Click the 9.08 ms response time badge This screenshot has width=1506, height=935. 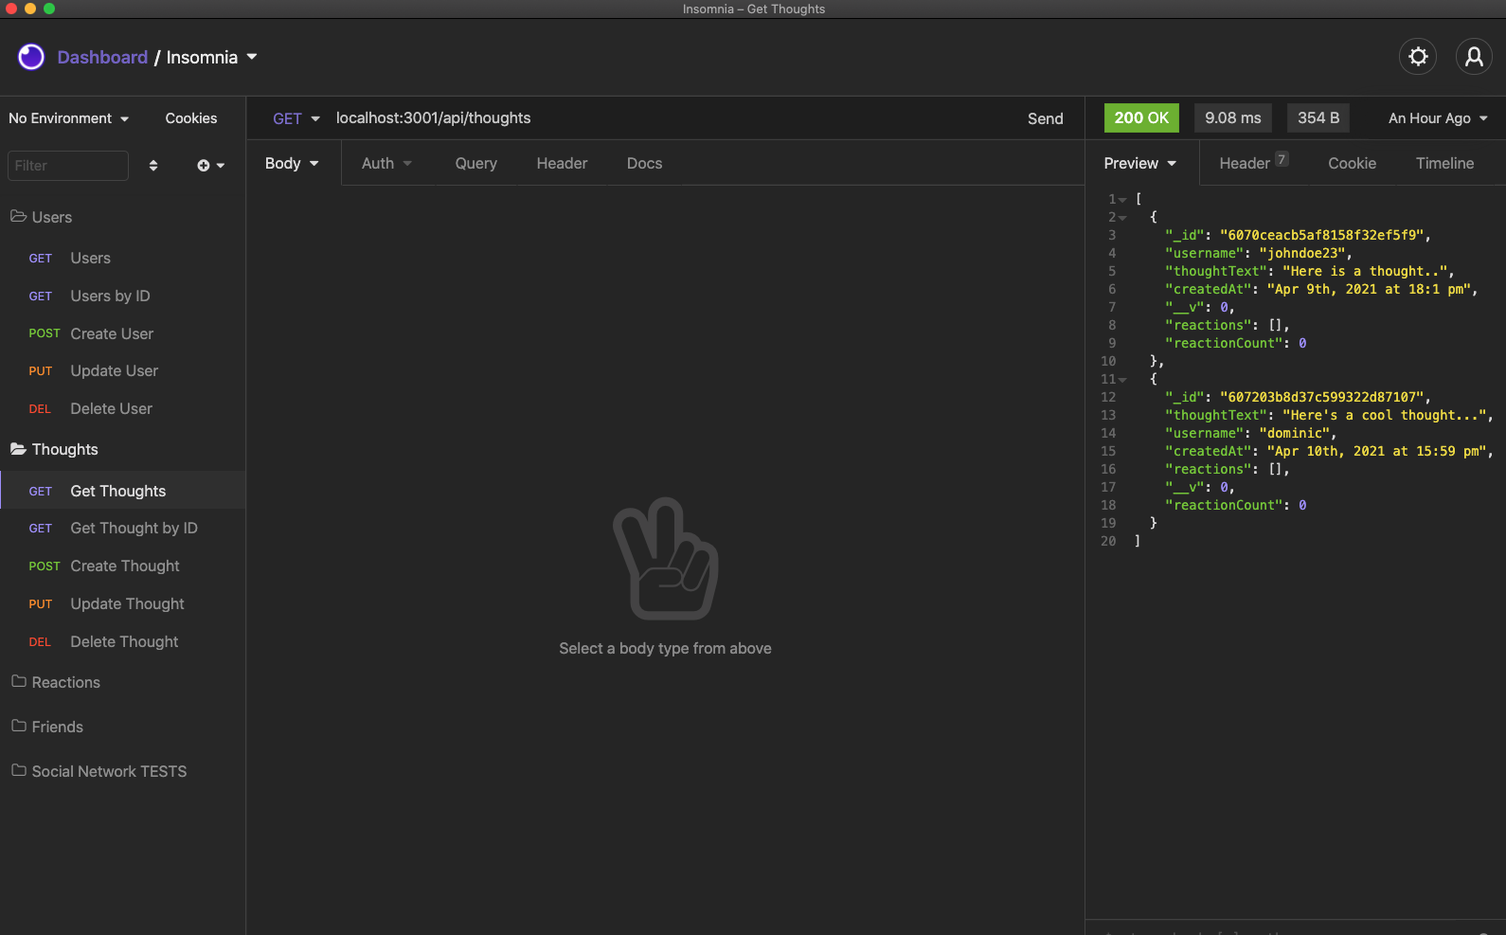coord(1233,117)
